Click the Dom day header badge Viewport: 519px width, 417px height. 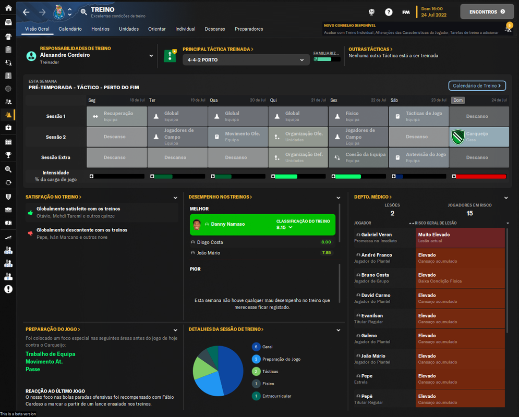pyautogui.click(x=458, y=100)
